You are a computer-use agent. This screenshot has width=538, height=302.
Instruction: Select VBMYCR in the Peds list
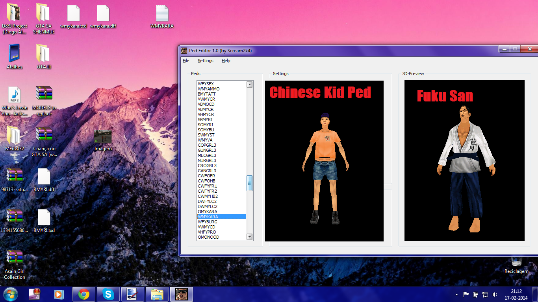coord(222,109)
